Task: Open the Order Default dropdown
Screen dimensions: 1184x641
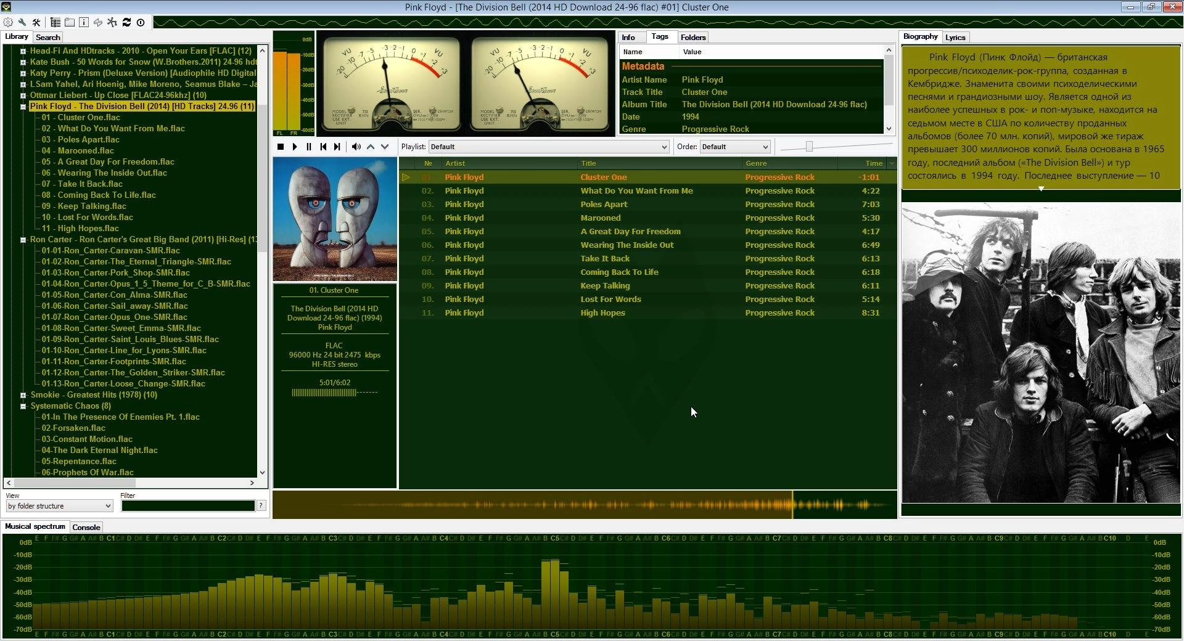Action: click(x=736, y=147)
